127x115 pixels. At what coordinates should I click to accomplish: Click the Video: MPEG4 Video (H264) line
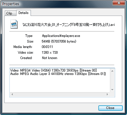(53, 71)
